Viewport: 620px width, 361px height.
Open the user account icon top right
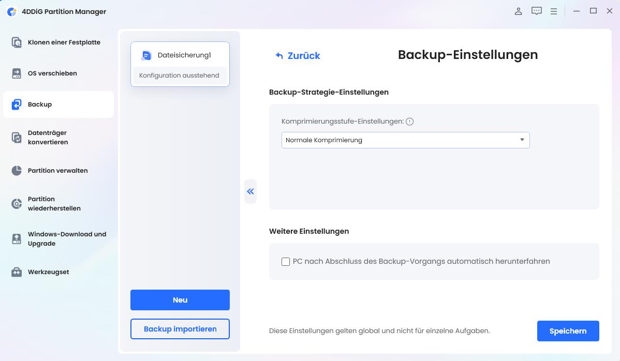click(518, 11)
